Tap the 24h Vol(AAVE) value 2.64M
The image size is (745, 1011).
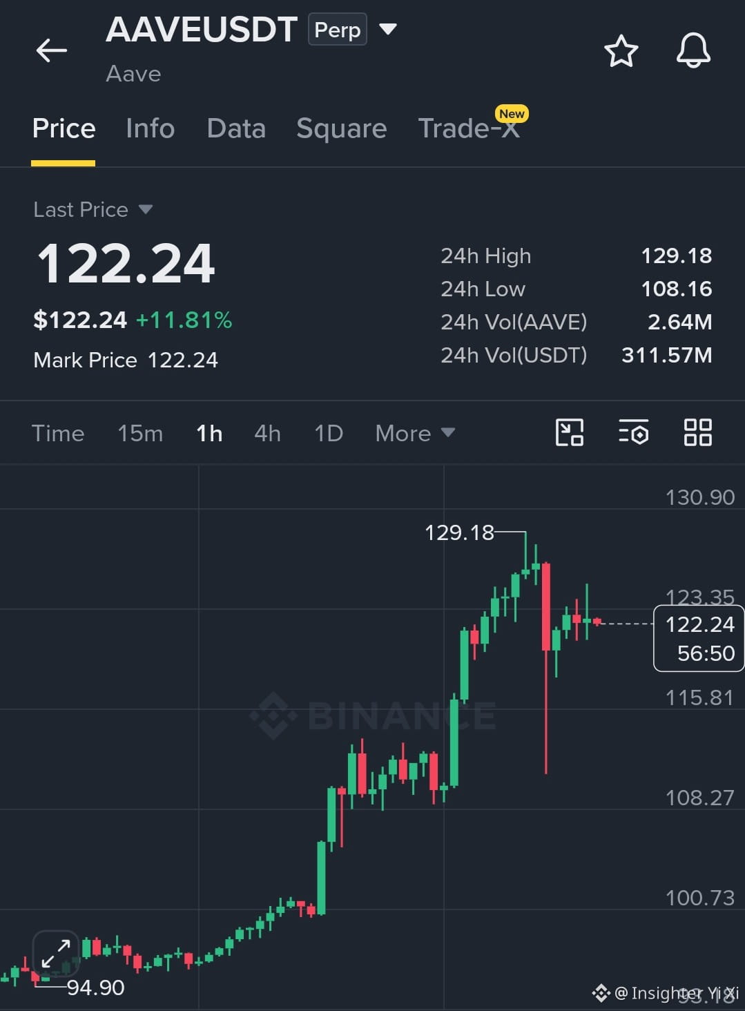tap(680, 322)
